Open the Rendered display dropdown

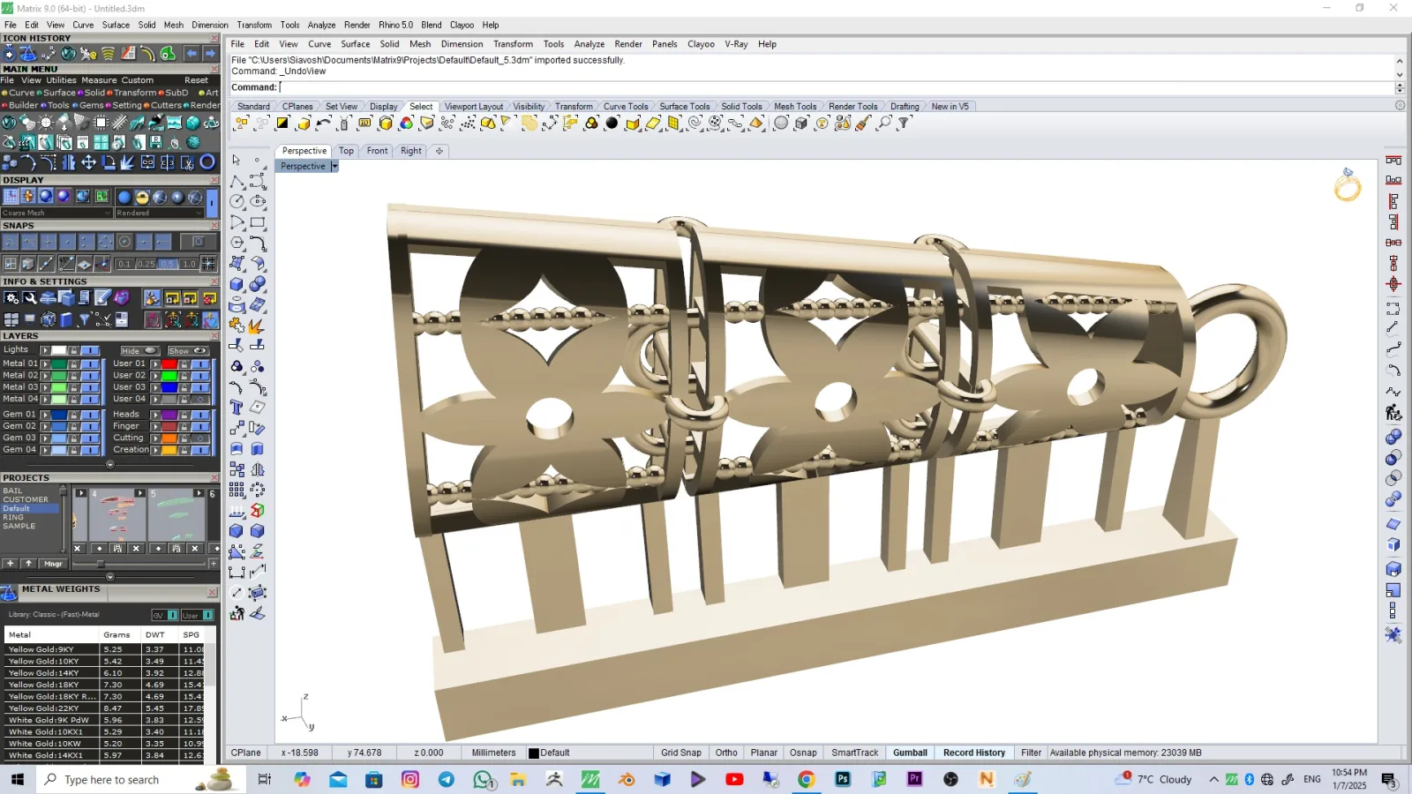coord(159,213)
